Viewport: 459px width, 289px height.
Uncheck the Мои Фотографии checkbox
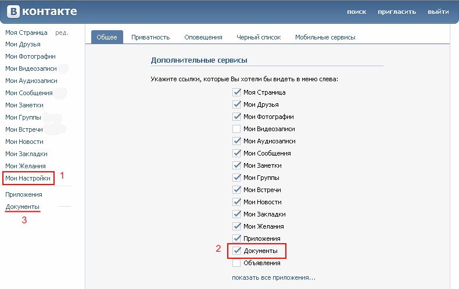(236, 117)
